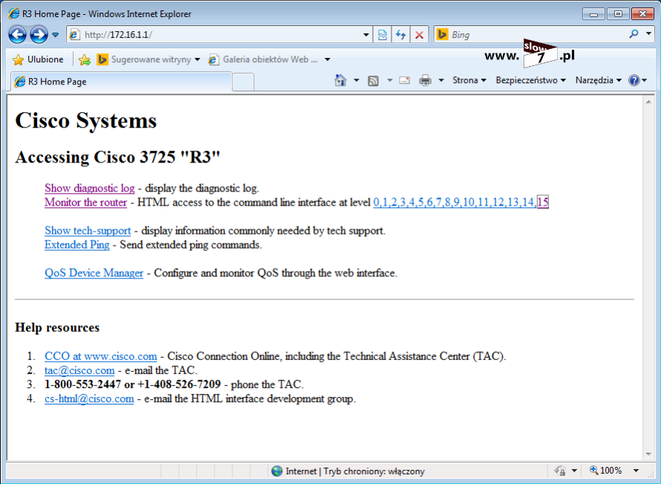Expand the Home button dropdown arrow
This screenshot has width=661, height=484.
(356, 80)
